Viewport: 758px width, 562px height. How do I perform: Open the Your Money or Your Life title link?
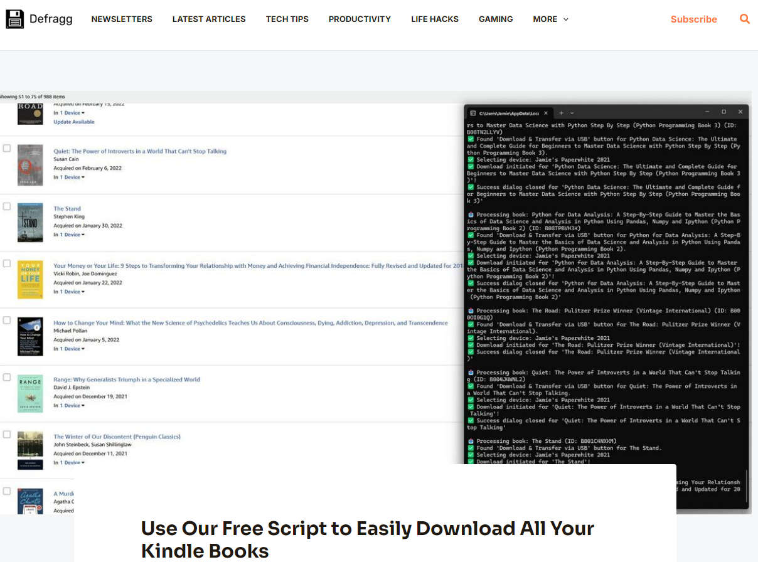[259, 266]
